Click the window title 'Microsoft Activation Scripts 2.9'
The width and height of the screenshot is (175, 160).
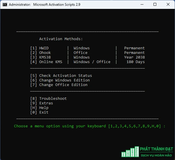pos(57,5)
